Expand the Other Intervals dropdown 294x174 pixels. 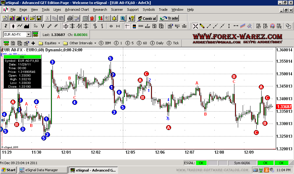tap(95, 43)
